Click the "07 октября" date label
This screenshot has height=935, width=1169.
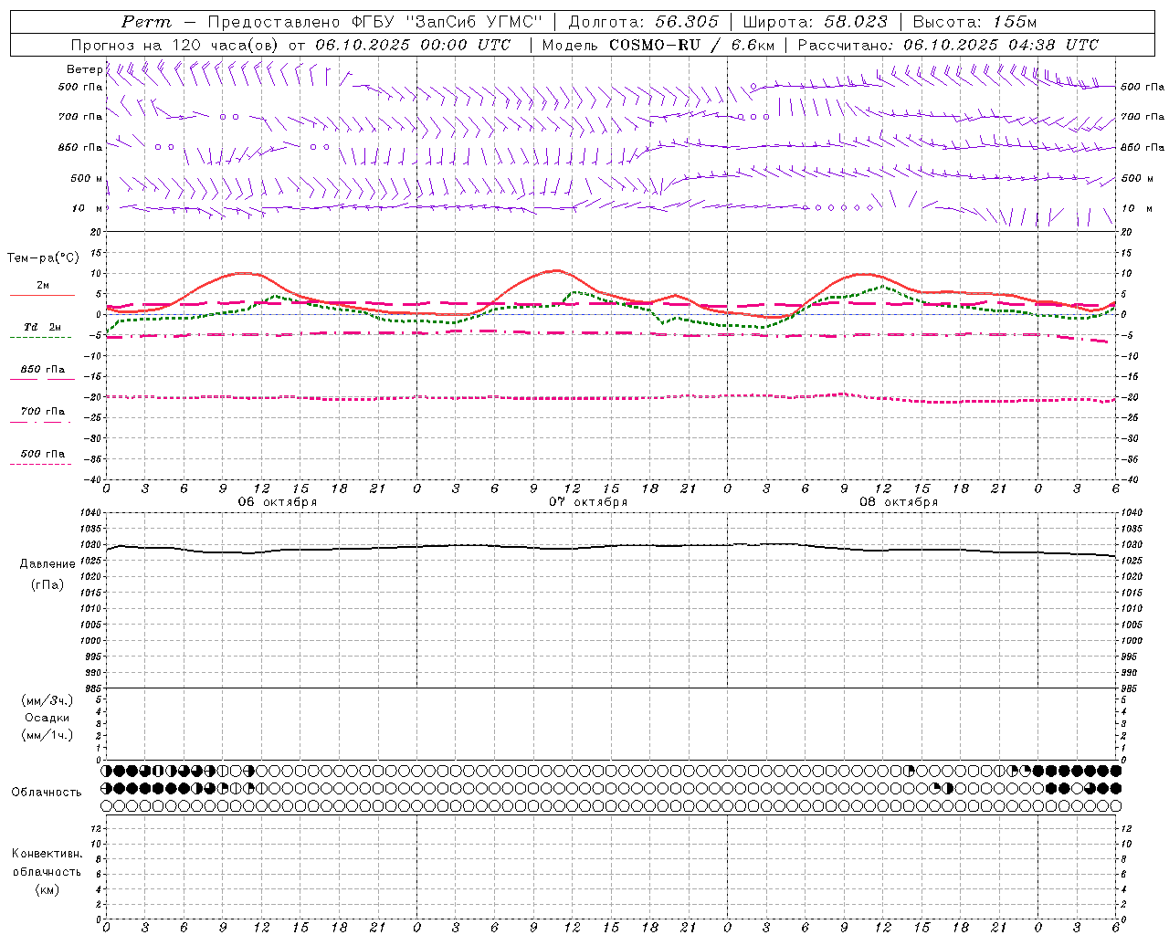[588, 502]
